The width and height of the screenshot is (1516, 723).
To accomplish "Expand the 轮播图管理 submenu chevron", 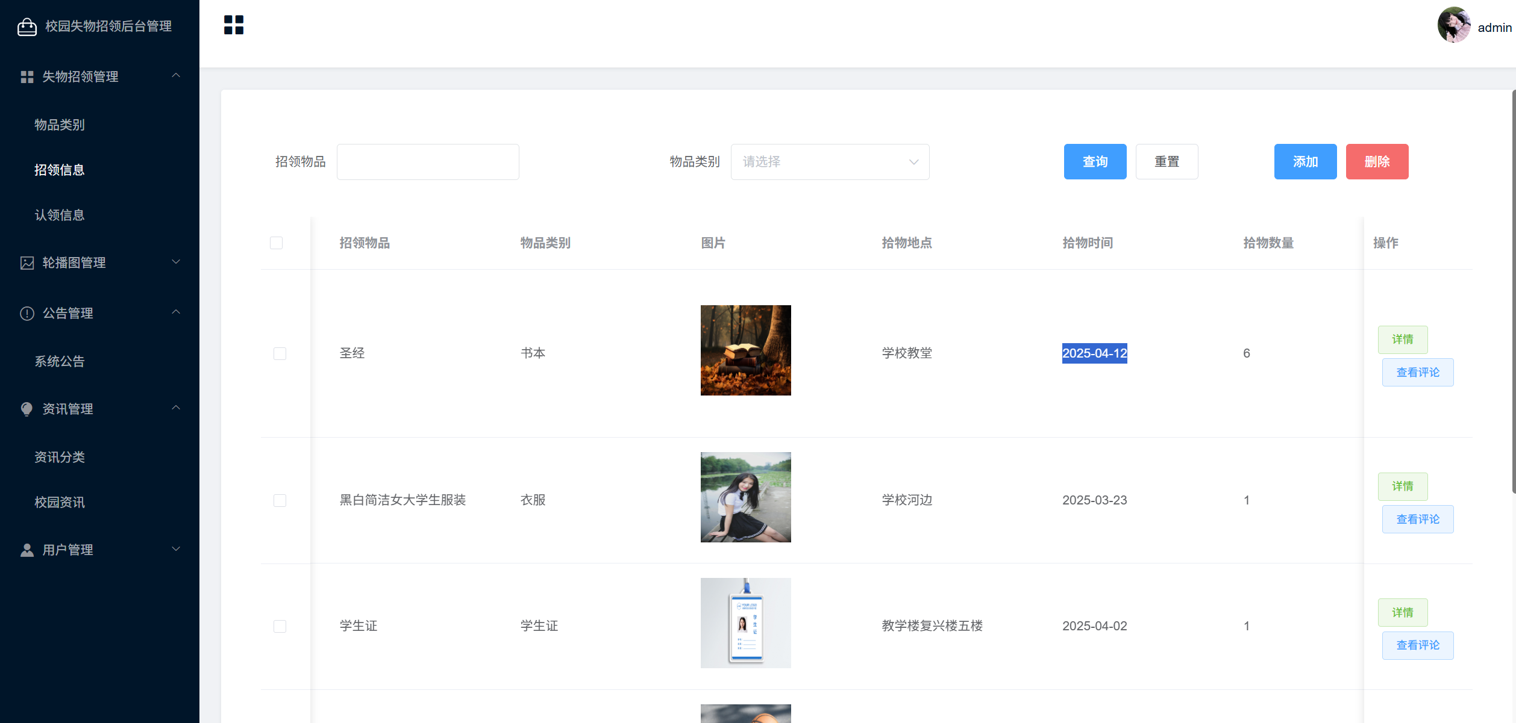I will click(x=176, y=262).
